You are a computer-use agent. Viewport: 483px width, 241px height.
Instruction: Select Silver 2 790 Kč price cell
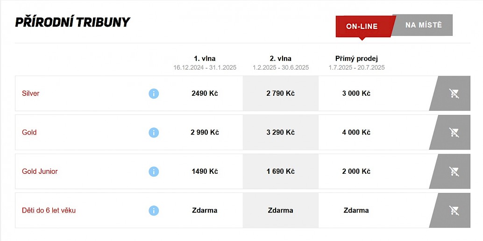tap(280, 93)
